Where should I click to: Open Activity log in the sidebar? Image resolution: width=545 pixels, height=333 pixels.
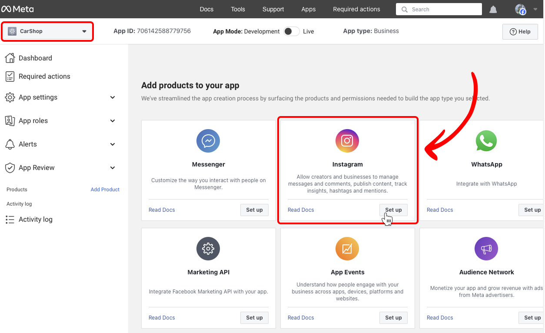[35, 220]
